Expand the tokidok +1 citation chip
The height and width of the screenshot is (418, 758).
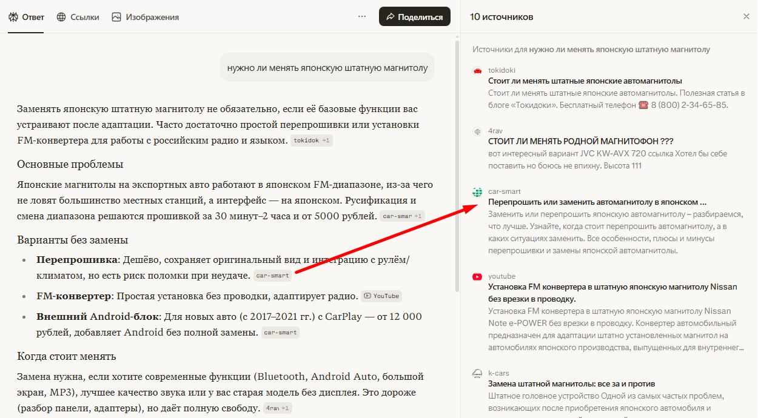[311, 141]
